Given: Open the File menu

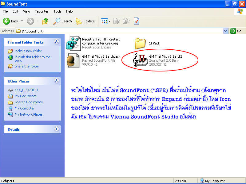Looking at the screenshot, I should pyautogui.click(x=5, y=11).
